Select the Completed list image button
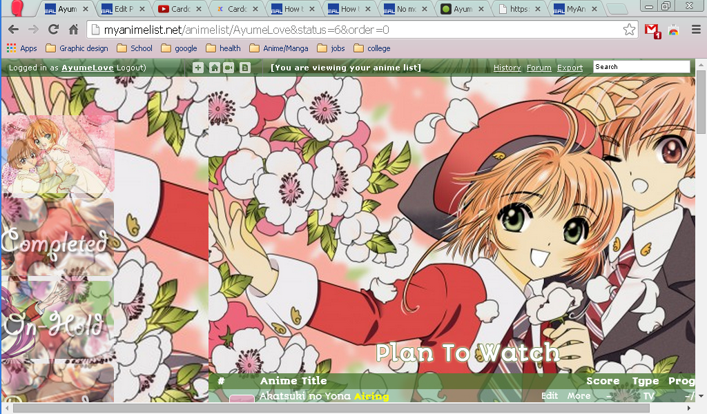Viewport: 707px width, 414px height. pos(57,237)
